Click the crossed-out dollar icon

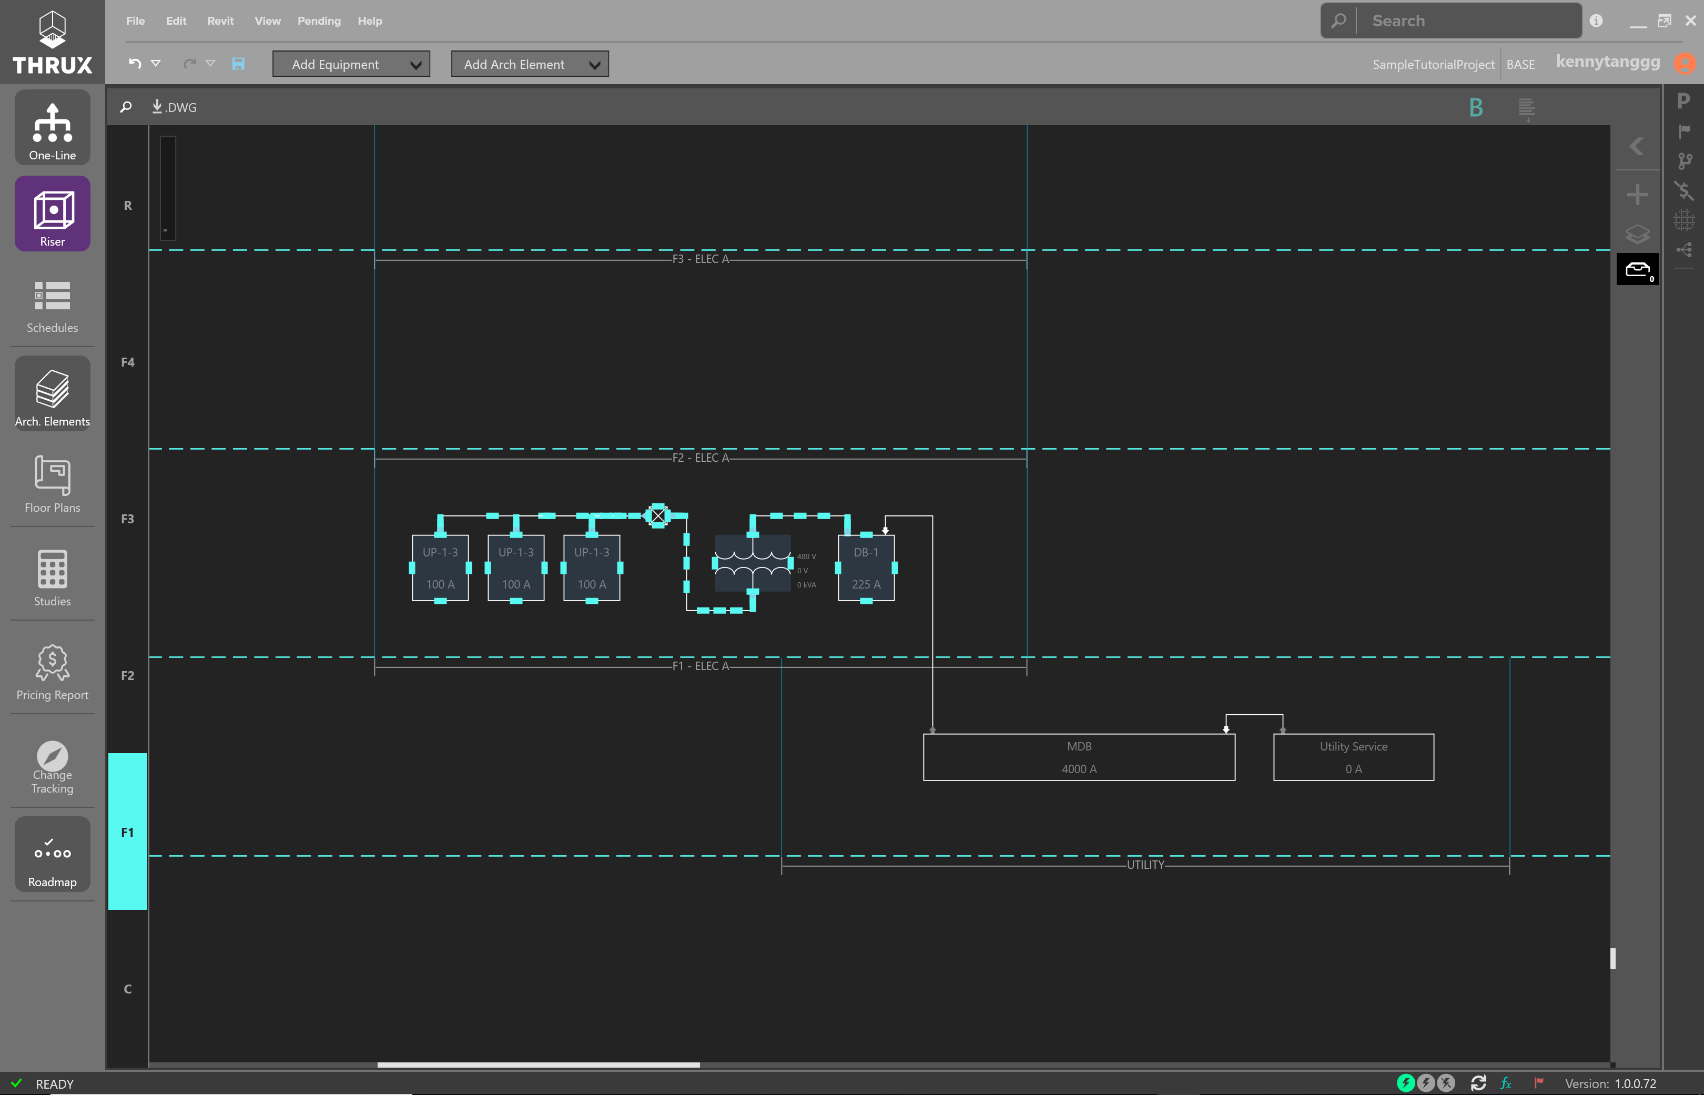[1684, 190]
